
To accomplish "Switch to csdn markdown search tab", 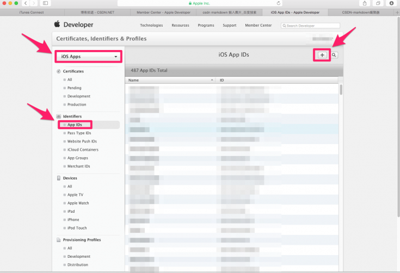I will click(229, 12).
